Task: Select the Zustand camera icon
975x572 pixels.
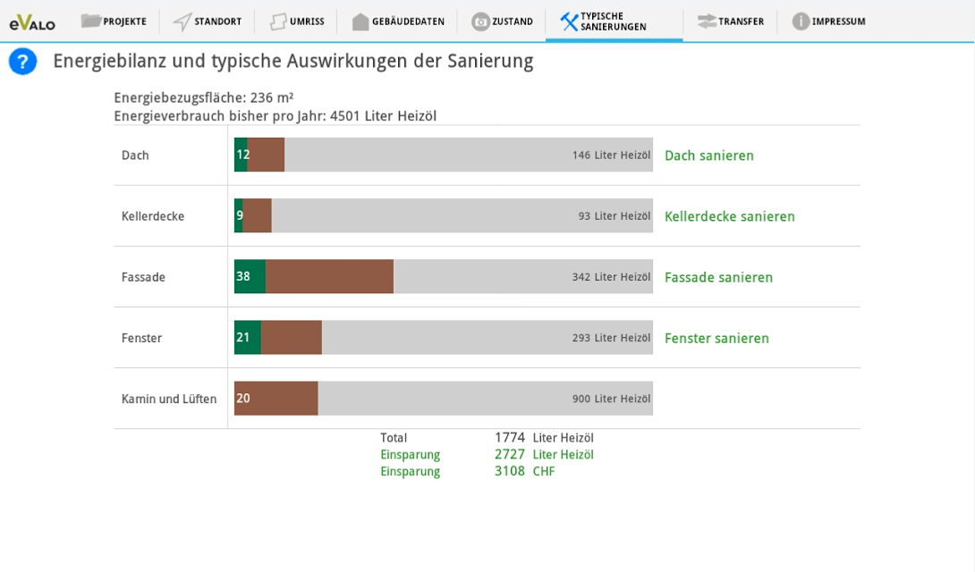Action: (480, 21)
